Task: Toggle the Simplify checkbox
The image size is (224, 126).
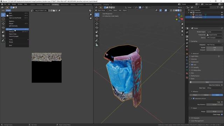Action: point(192,68)
